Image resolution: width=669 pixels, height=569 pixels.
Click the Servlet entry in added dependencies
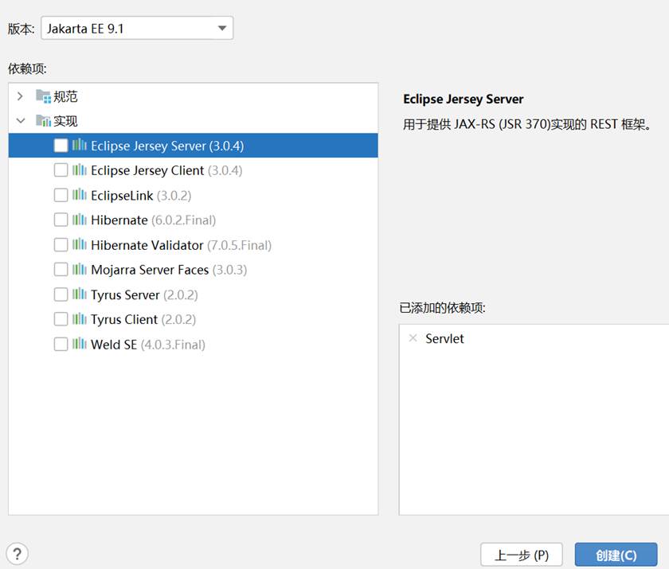coord(444,338)
